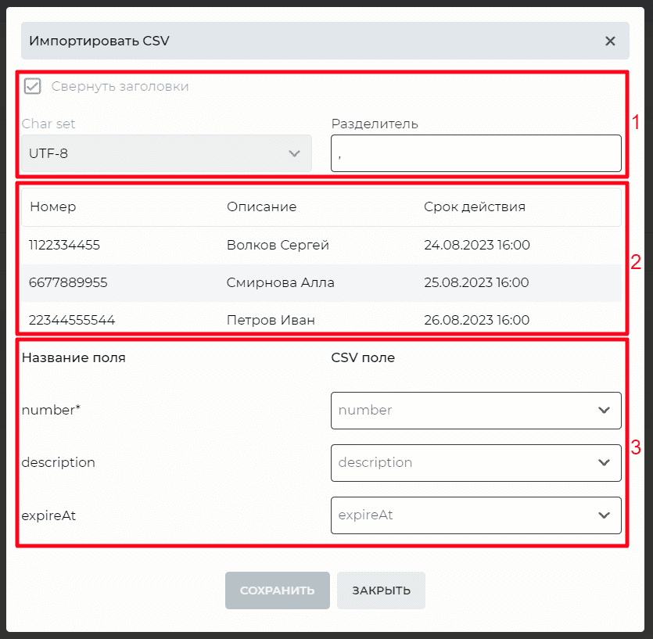This screenshot has height=639, width=653.
Task: Click the СОХРАНИТЬ button
Action: (x=278, y=591)
